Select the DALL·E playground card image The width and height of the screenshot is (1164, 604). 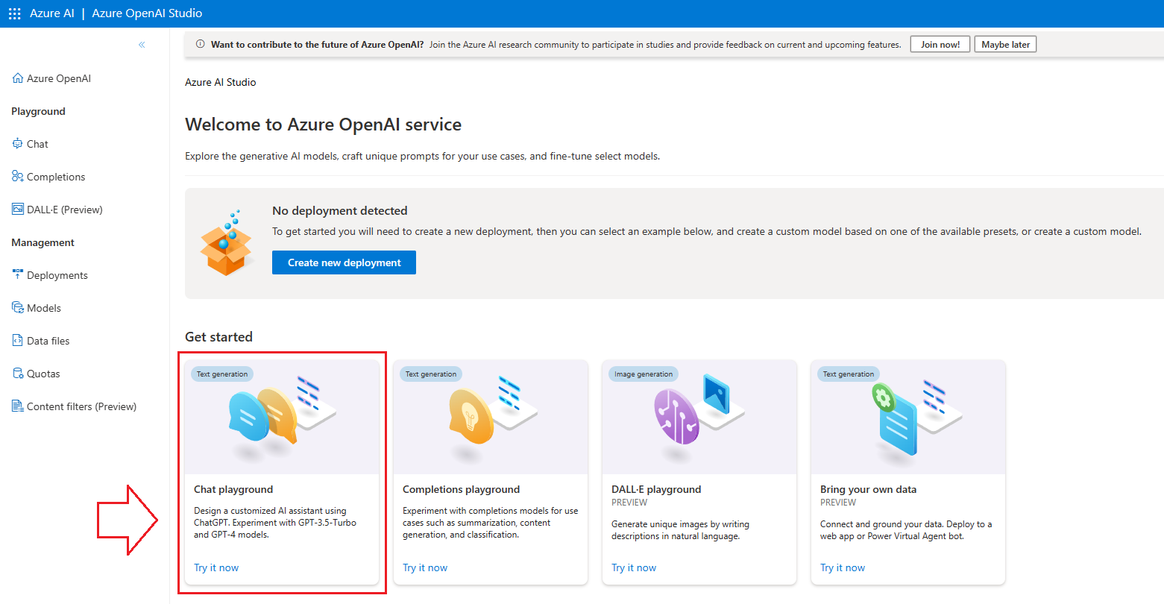699,417
